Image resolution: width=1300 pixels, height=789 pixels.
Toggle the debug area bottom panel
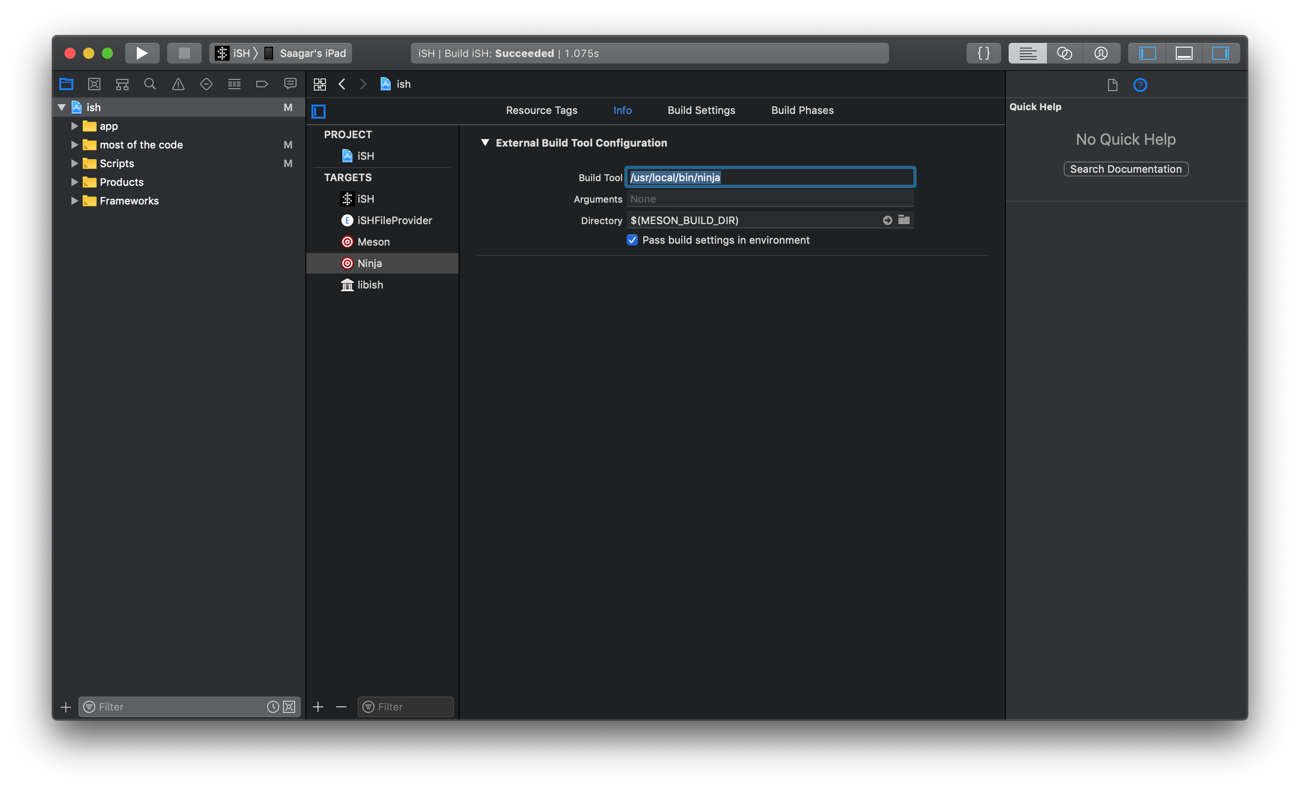(1183, 53)
